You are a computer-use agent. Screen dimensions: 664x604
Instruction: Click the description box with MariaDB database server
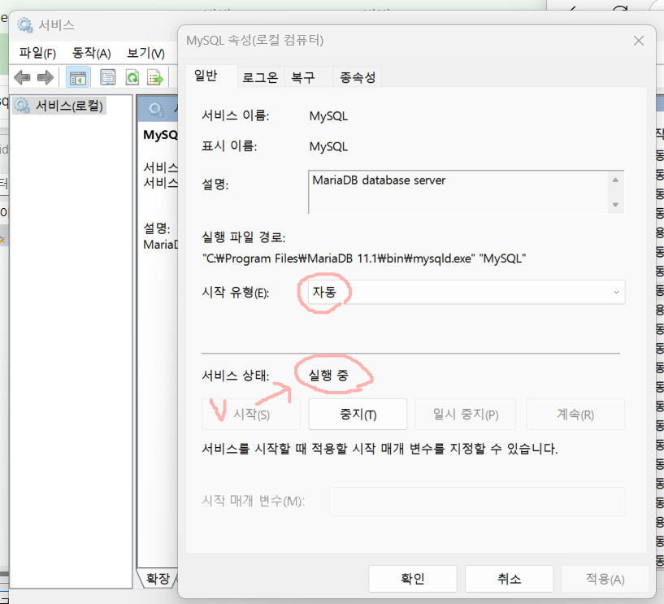coord(466,192)
